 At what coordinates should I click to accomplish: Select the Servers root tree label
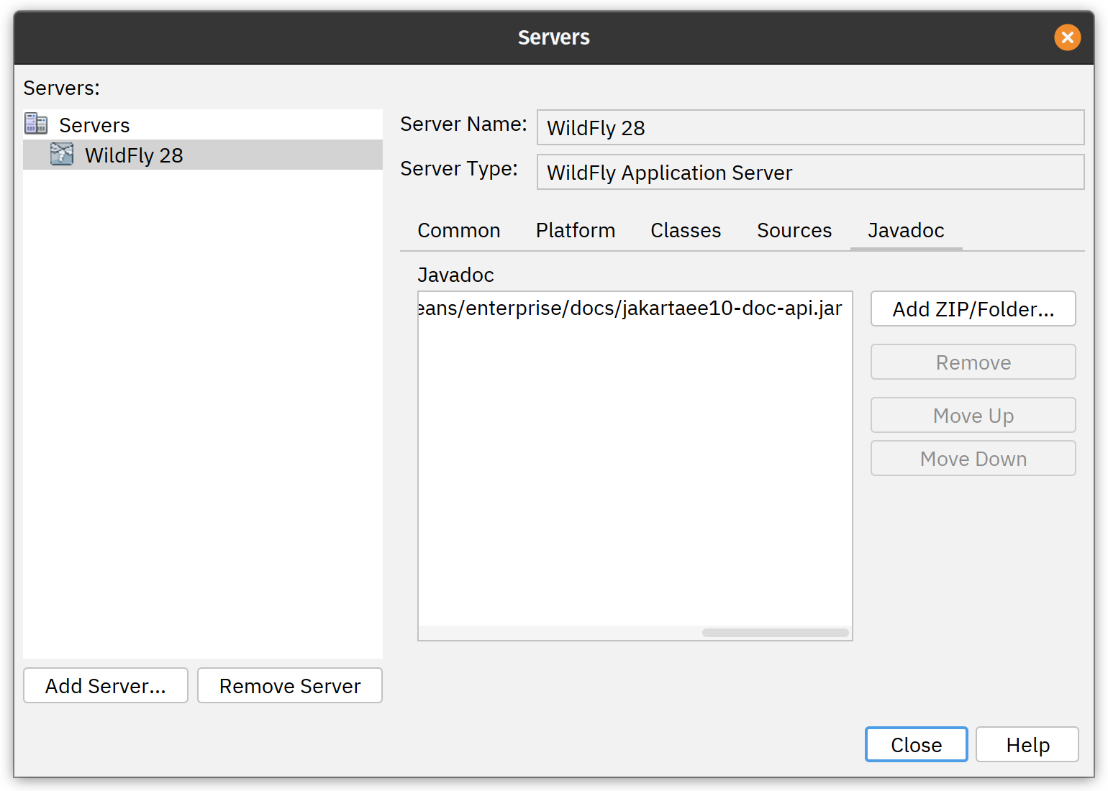point(94,125)
